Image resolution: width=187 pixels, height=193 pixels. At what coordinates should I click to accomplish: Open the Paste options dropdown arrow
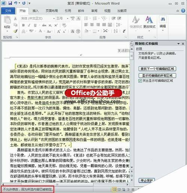pyautogui.click(x=7, y=31)
